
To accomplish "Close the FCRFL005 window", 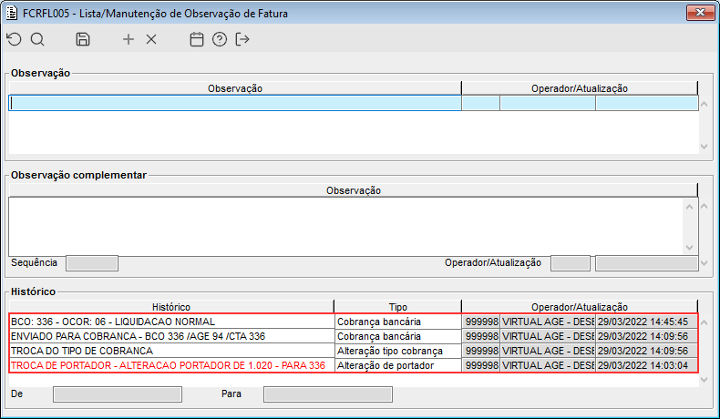I will point(700,13).
